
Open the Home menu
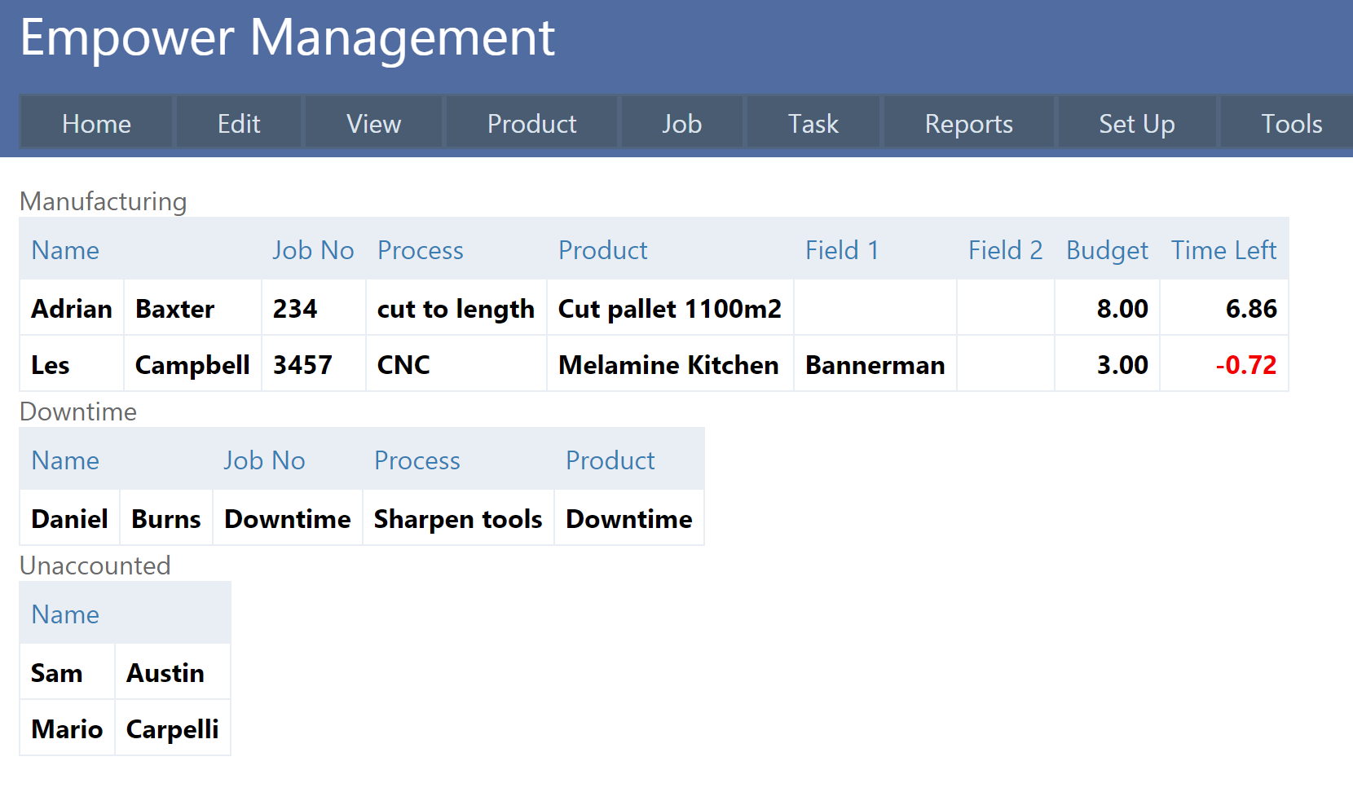pos(96,124)
